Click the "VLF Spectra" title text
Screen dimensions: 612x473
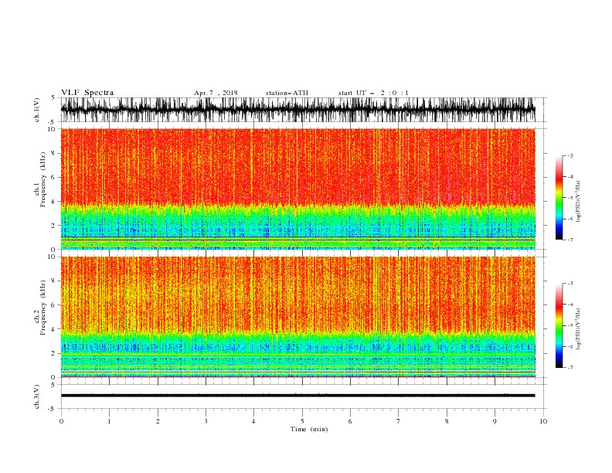(x=87, y=93)
